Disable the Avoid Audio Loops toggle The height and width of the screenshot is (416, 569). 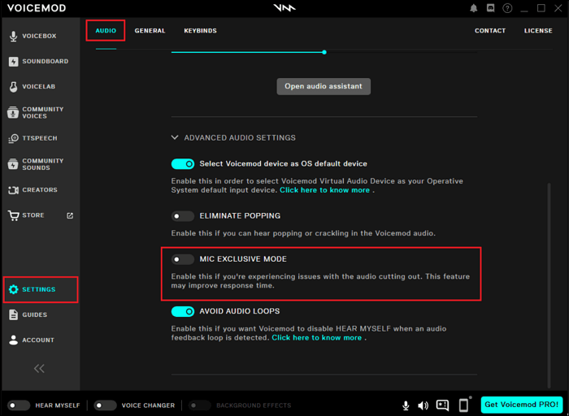click(183, 311)
